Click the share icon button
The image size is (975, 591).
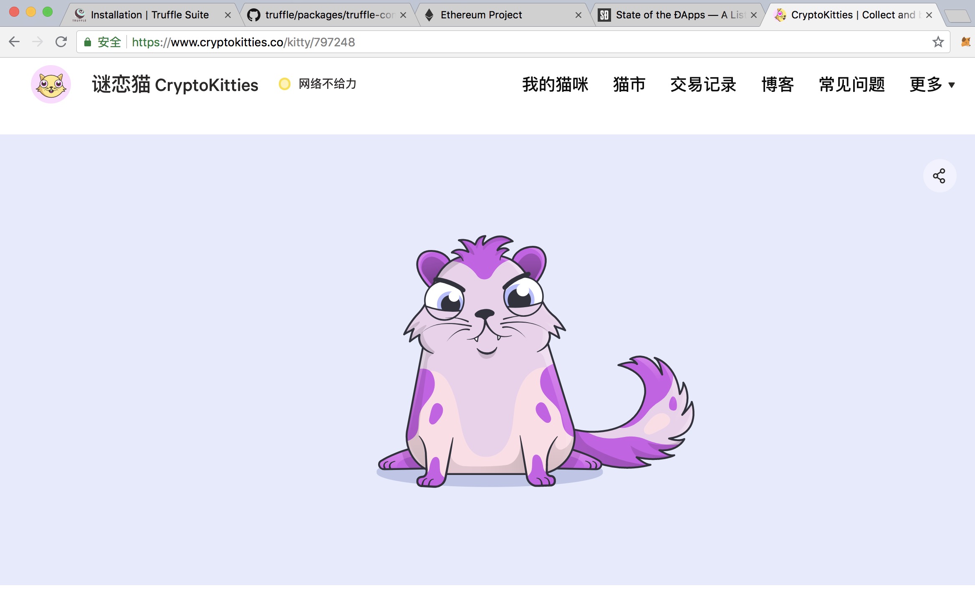(x=939, y=176)
